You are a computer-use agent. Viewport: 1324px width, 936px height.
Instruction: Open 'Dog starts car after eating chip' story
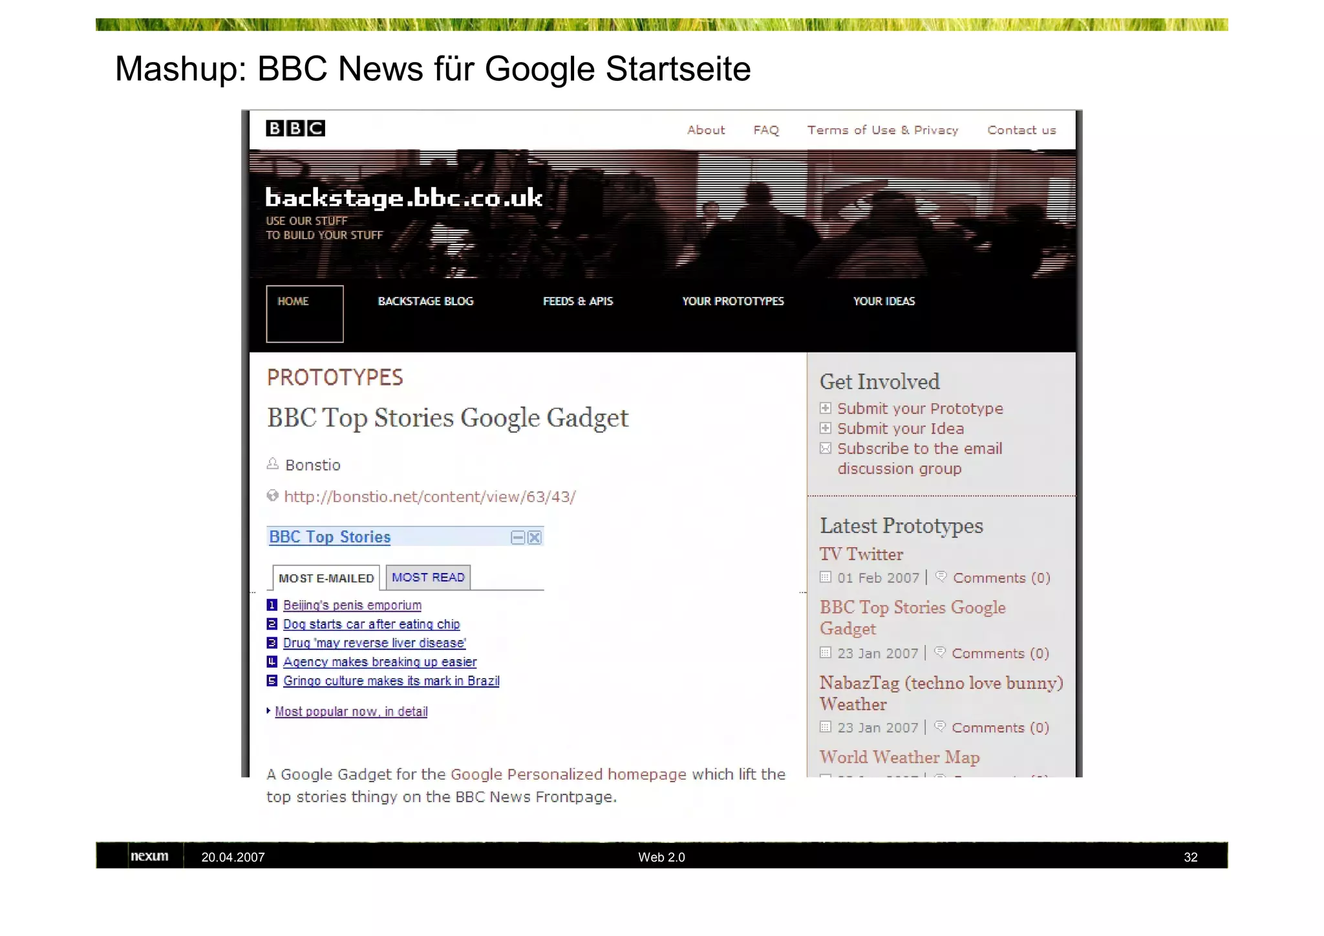[x=371, y=624]
